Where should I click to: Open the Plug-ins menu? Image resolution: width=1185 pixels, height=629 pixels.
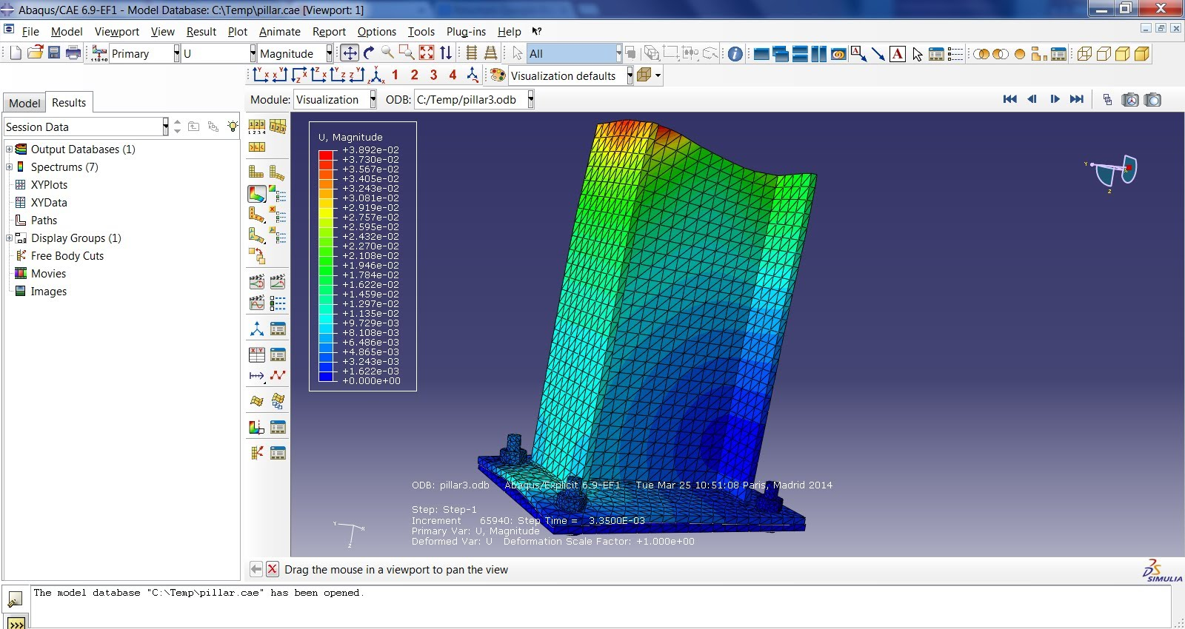point(466,32)
